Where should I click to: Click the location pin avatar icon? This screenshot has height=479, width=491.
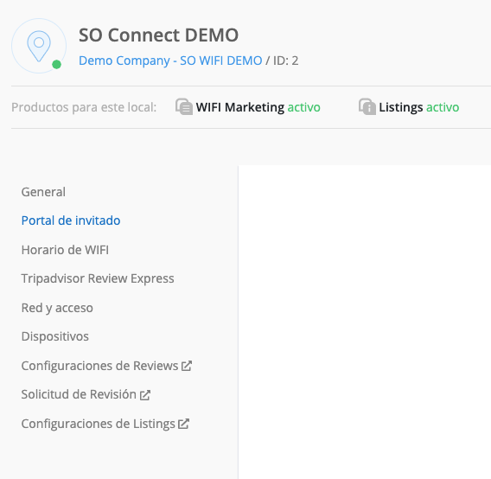click(39, 46)
